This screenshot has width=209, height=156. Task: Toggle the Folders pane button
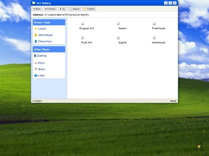[89, 9]
